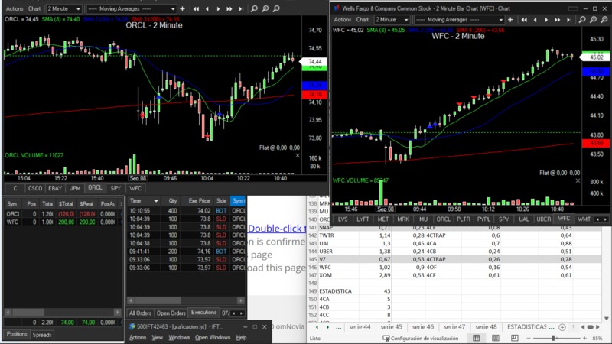Image resolution: width=612 pixels, height=344 pixels.
Task: Jump to chart start on ORCL chart
Action: click(x=197, y=9)
